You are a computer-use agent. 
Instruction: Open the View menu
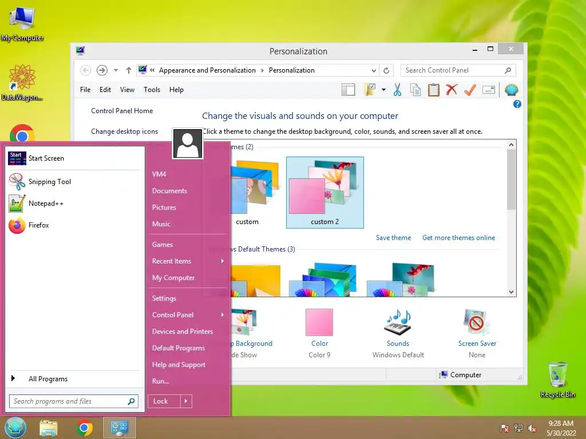127,90
